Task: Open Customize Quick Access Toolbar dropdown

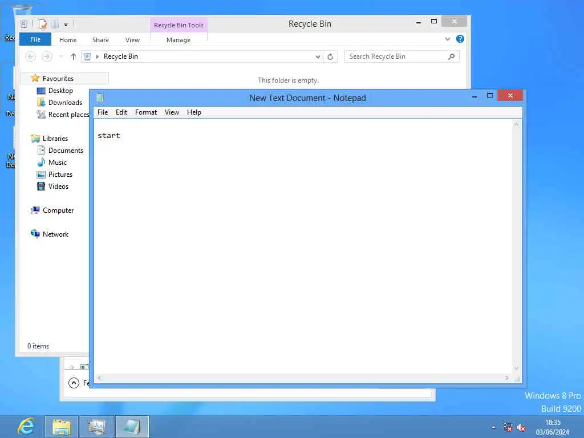Action: (x=66, y=25)
